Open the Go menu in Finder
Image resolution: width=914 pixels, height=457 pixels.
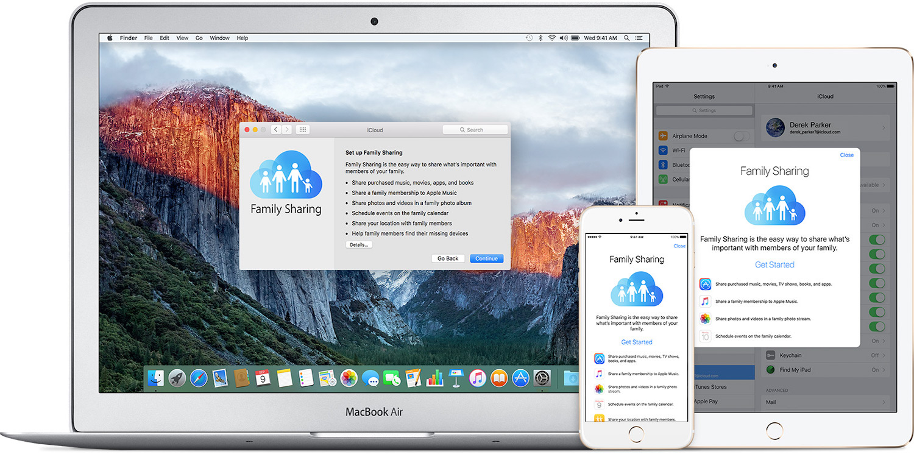pos(199,37)
